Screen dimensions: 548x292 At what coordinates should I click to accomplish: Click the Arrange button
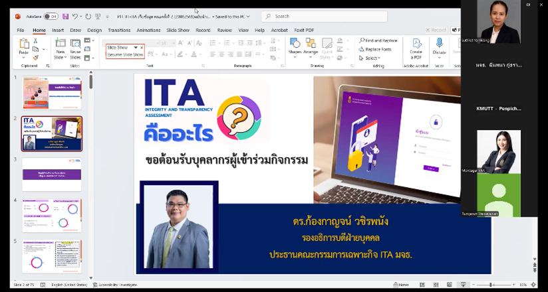(311, 46)
